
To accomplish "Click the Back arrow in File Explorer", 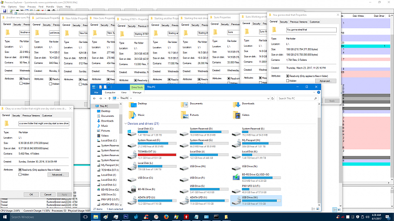I will 95,98.
